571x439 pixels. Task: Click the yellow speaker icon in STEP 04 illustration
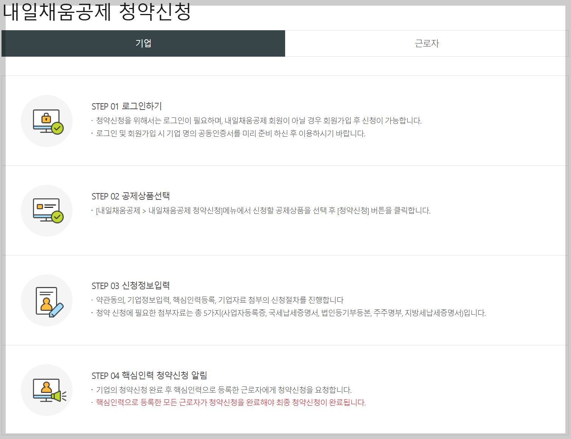55,396
